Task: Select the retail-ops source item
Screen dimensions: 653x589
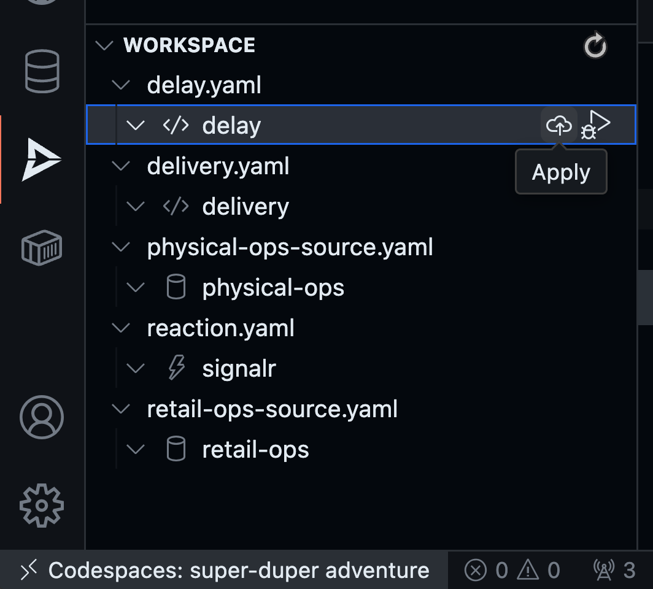Action: click(x=255, y=450)
